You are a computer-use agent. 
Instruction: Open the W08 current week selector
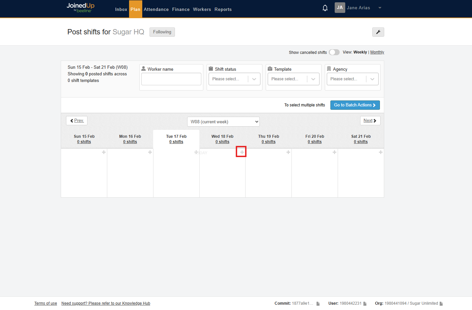223,122
